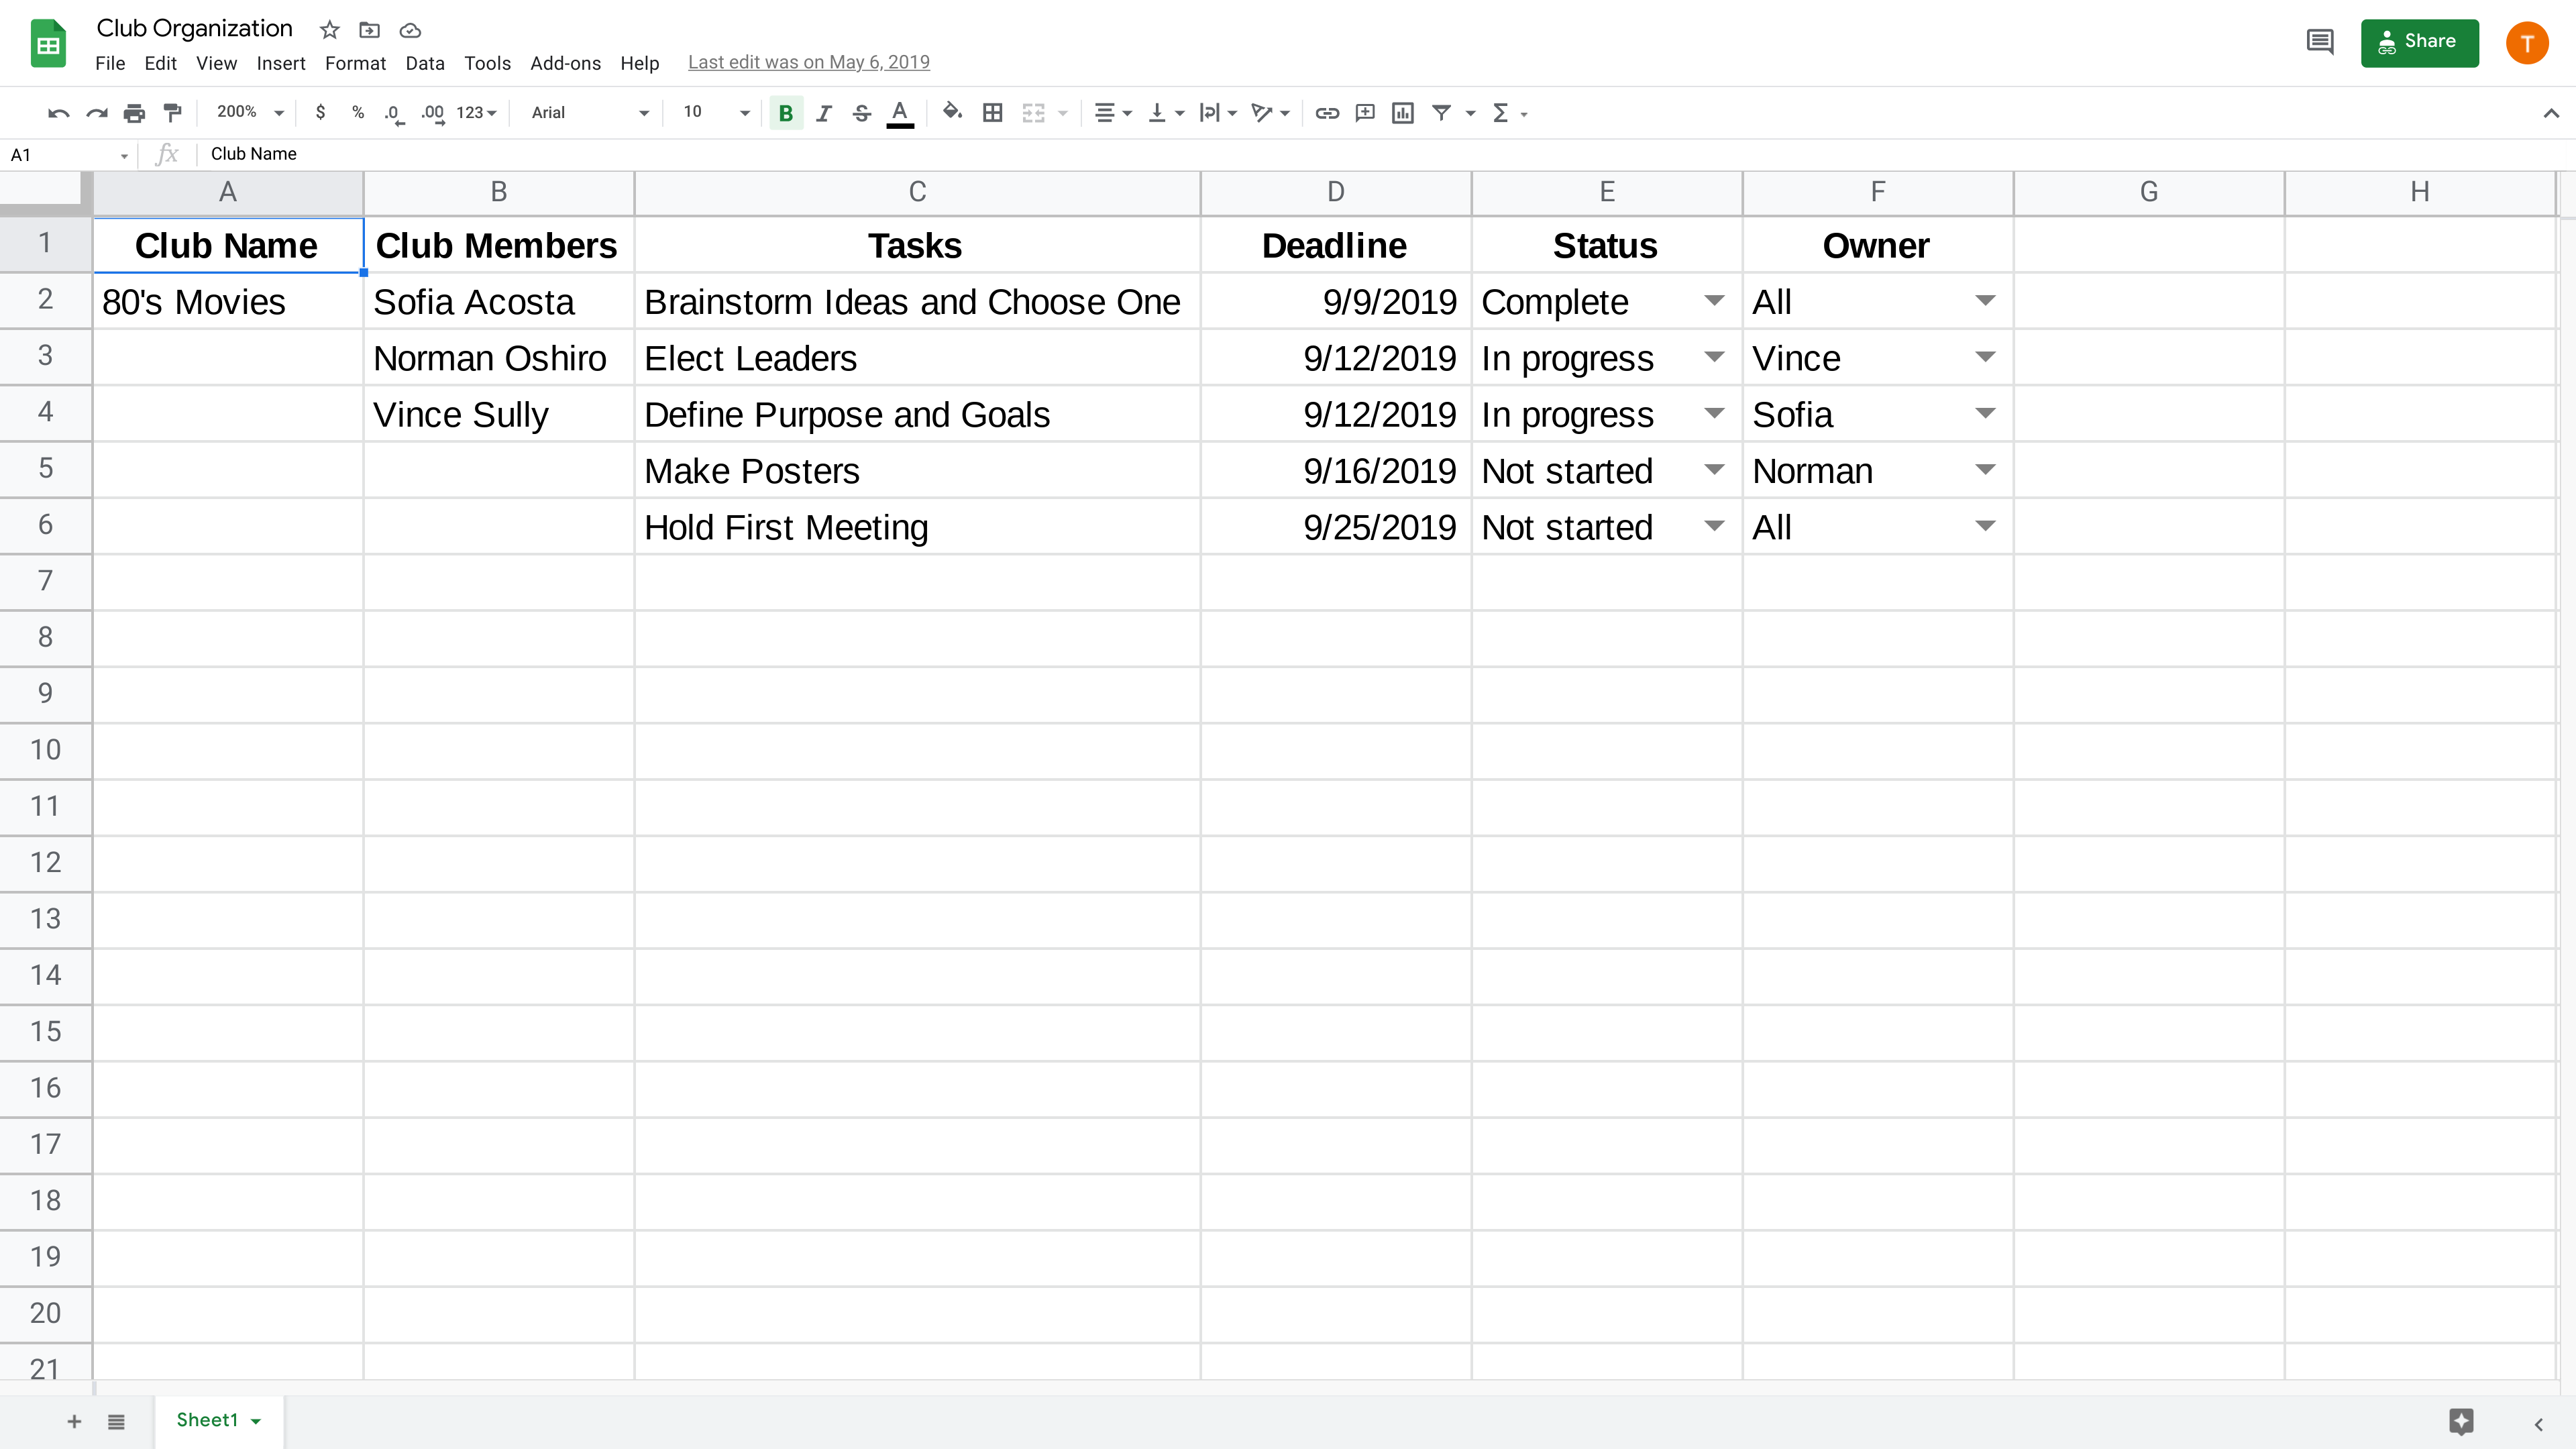The height and width of the screenshot is (1449, 2576).
Task: Click the cloud save status icon
Action: 410,30
